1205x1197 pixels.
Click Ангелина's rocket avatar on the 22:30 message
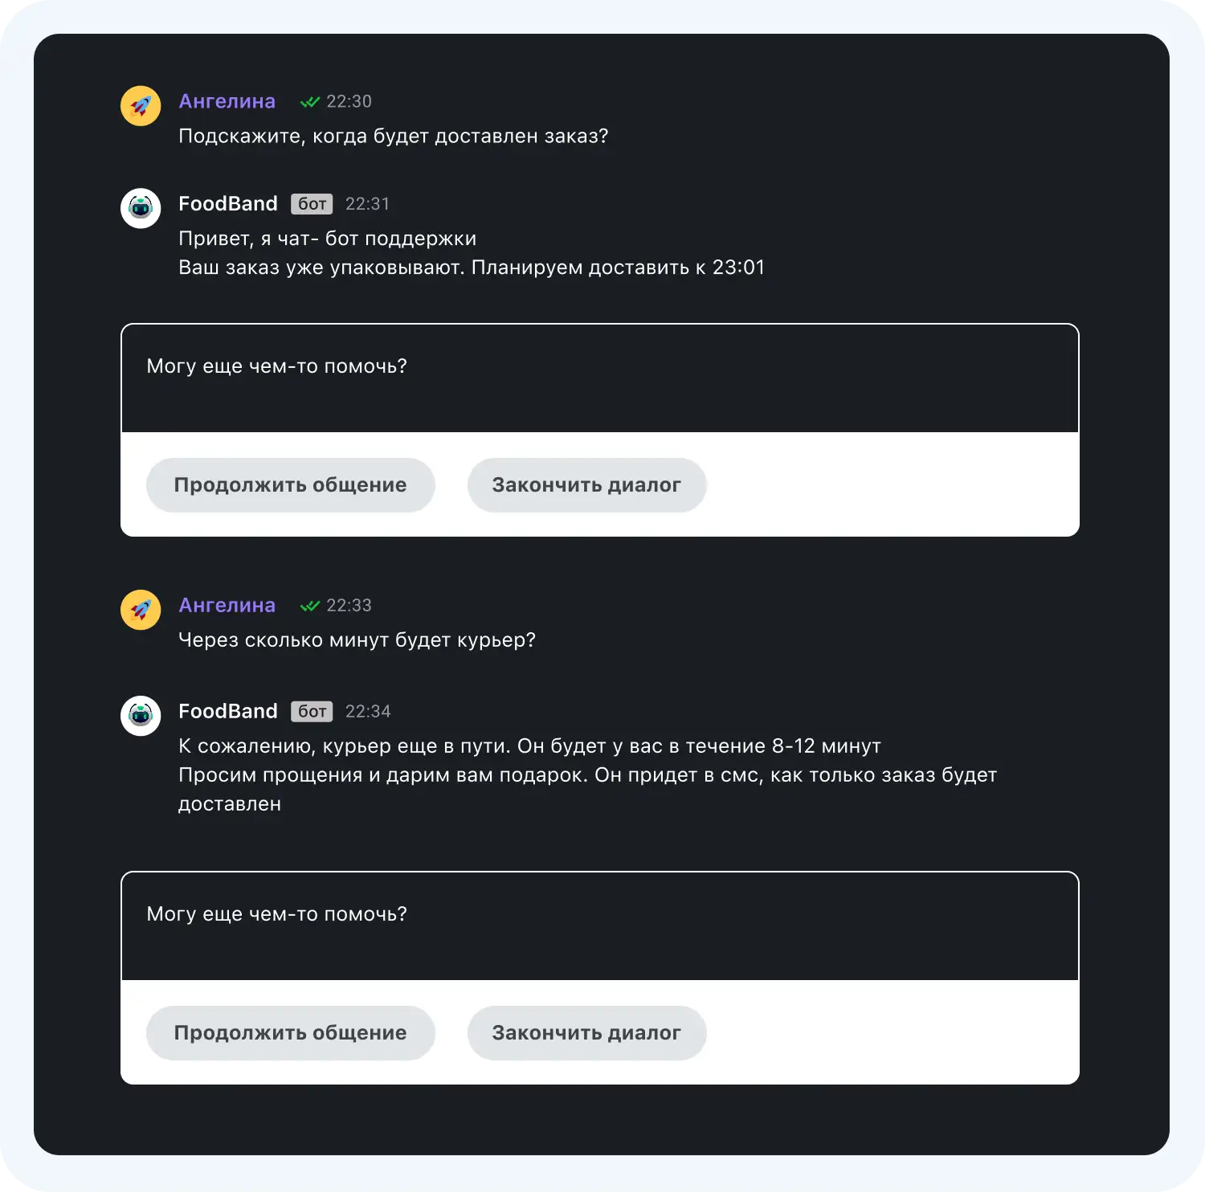tap(141, 105)
